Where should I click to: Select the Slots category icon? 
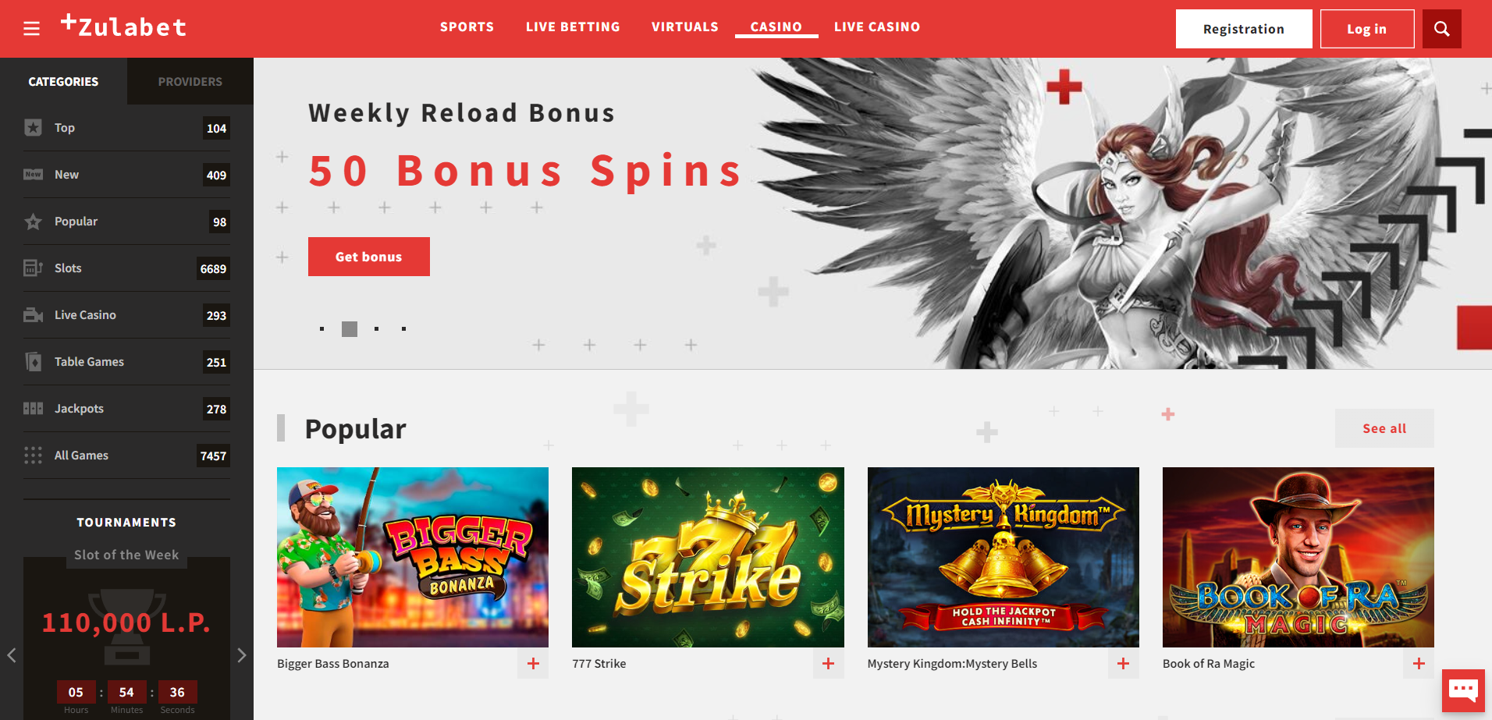click(33, 268)
